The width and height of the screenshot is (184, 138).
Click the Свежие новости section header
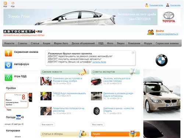tap(65, 72)
